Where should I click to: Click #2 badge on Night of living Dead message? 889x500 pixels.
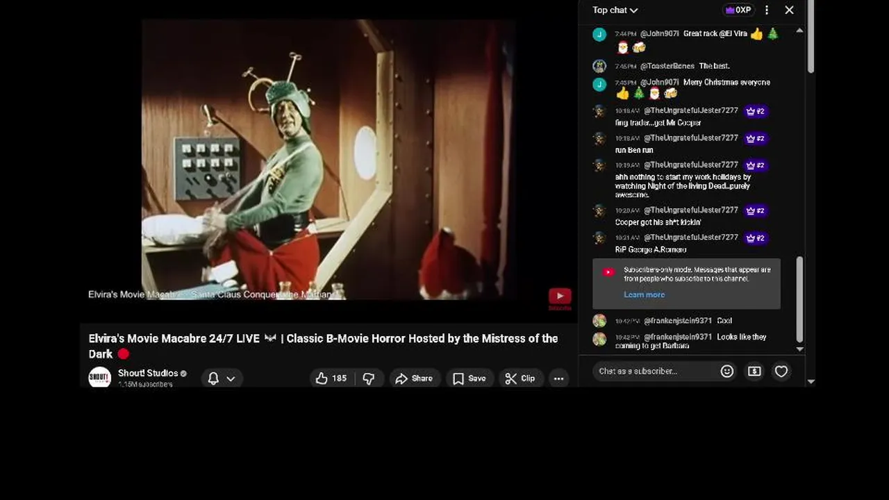click(x=756, y=165)
